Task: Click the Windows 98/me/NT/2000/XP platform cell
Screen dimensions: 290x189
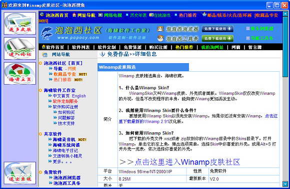Action: (152, 171)
